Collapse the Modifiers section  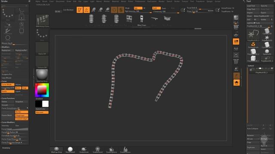[6, 47]
